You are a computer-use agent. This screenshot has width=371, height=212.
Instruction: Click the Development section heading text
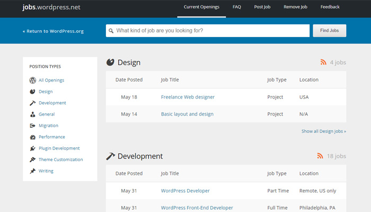(x=140, y=156)
